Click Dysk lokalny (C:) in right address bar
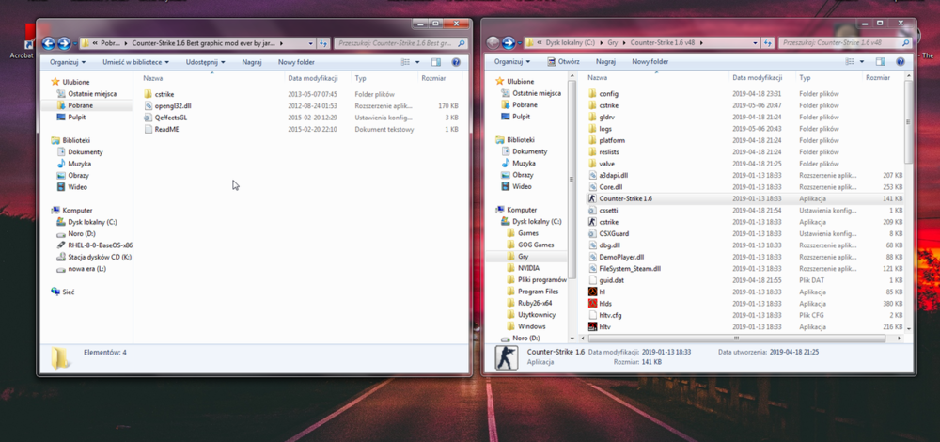The image size is (940, 442). [x=571, y=43]
